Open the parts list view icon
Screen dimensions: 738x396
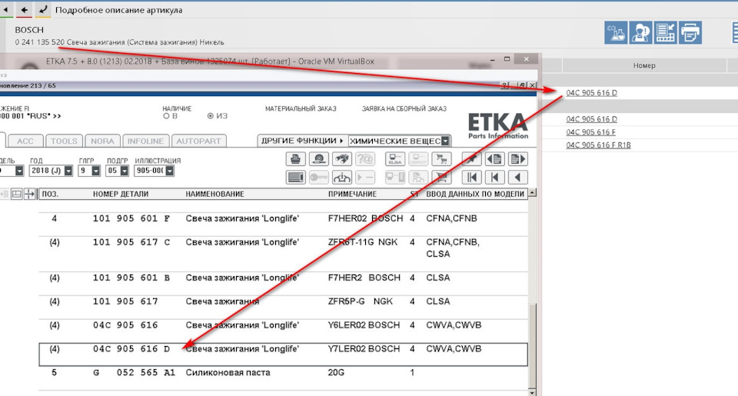coord(295,178)
